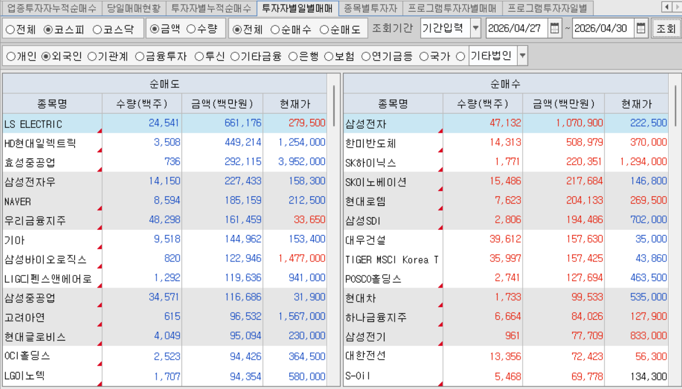The image size is (682, 389).
Task: Select the 현대글로비스 row
Action: (x=165, y=336)
